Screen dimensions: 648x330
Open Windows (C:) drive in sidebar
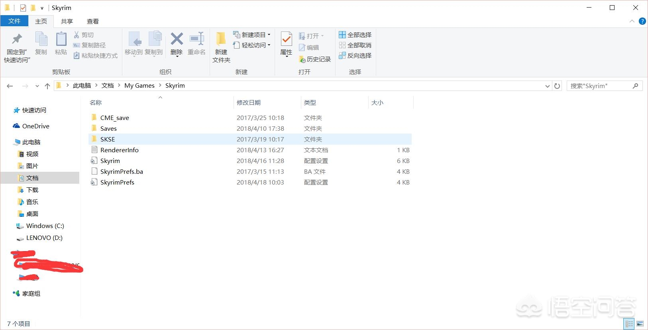[x=40, y=226]
